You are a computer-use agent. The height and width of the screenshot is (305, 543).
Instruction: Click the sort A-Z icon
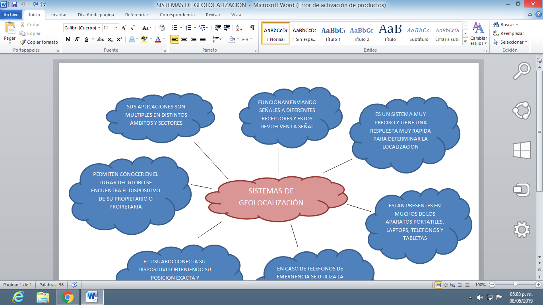(x=239, y=28)
